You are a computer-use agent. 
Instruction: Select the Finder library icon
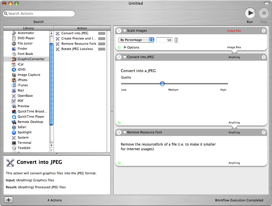tap(14, 49)
